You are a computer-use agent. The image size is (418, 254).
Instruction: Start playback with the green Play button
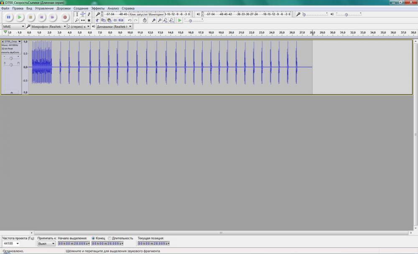20,17
